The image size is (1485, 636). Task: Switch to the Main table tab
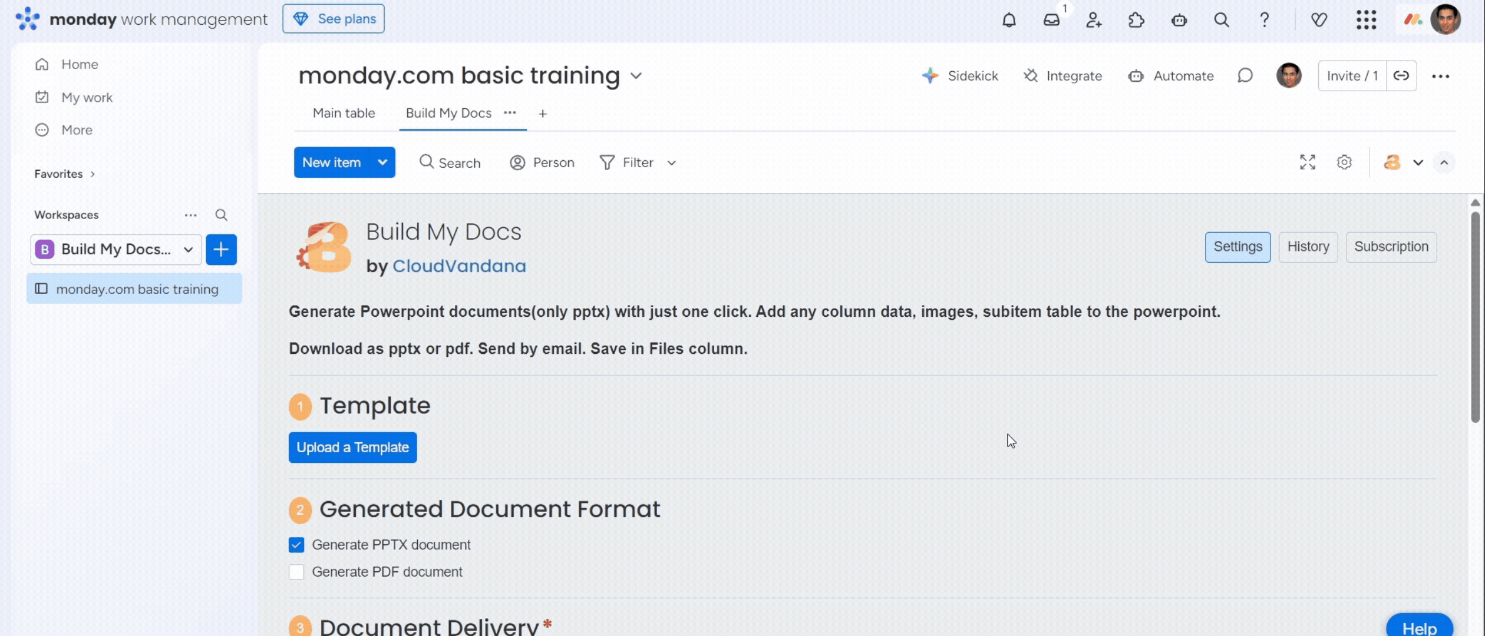(x=344, y=113)
